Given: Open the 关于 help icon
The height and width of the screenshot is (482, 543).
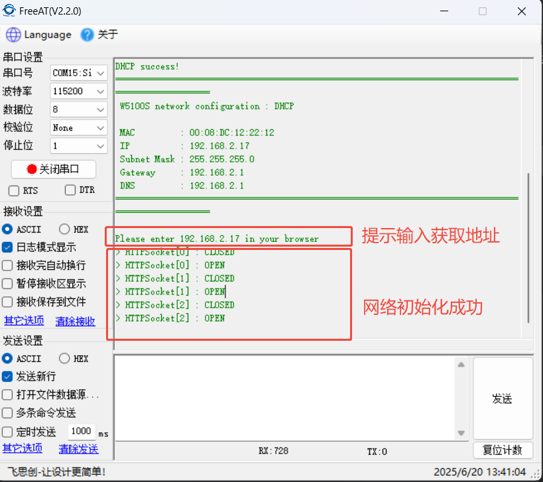Looking at the screenshot, I should [x=87, y=34].
